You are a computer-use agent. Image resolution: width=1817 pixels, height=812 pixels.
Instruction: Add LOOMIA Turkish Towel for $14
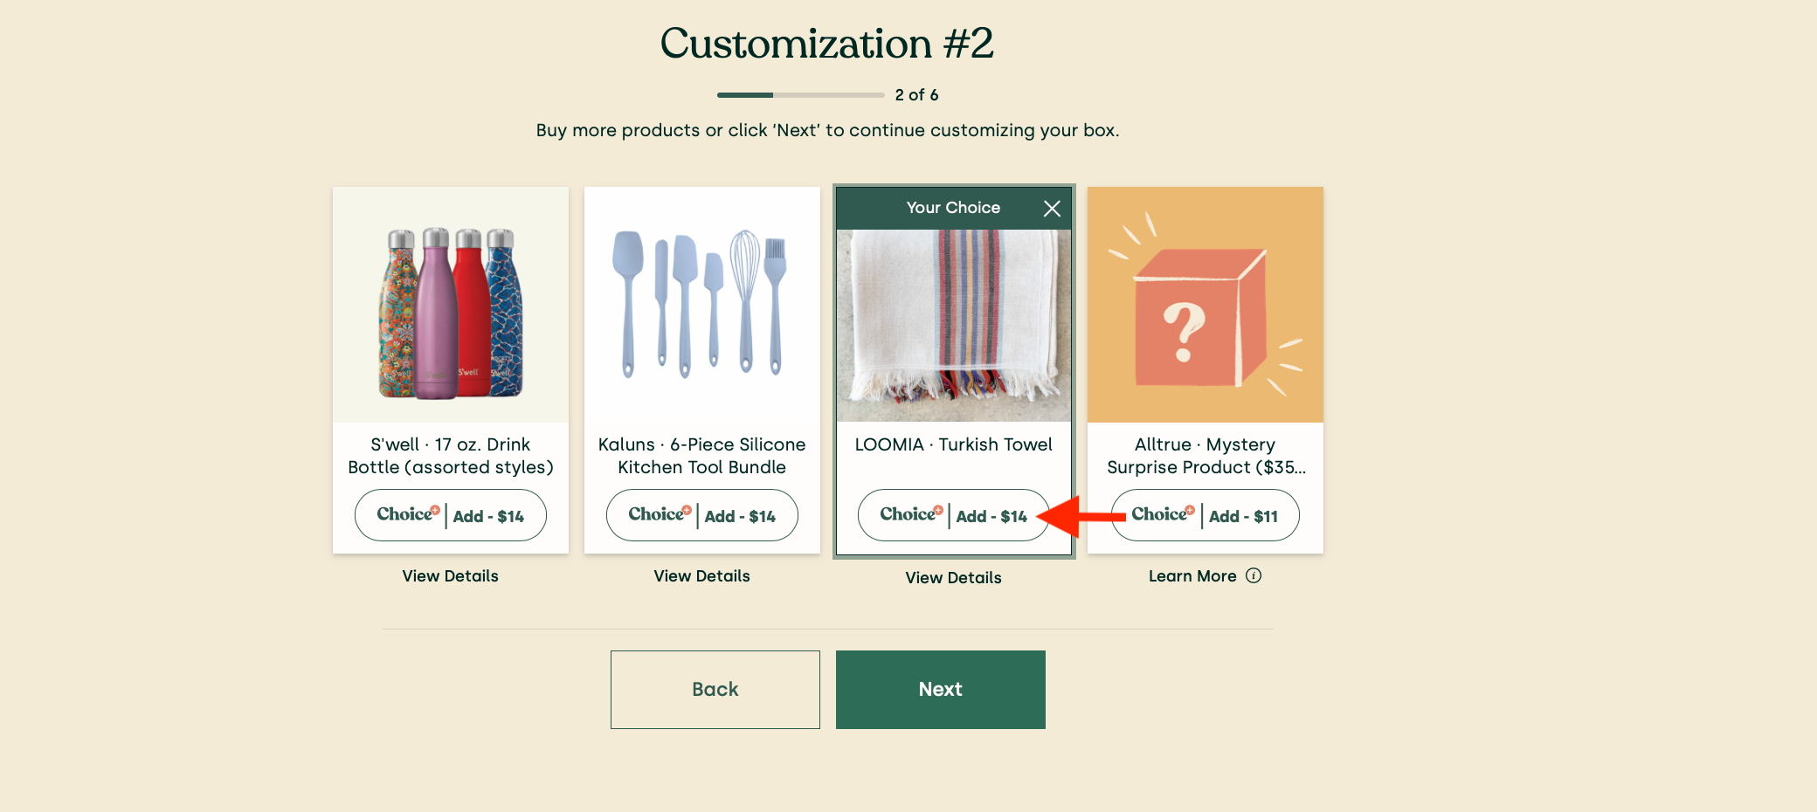coord(991,517)
